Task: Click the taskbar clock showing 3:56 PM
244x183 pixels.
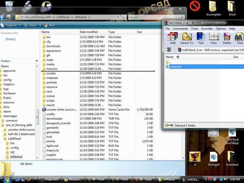Action: (x=235, y=179)
